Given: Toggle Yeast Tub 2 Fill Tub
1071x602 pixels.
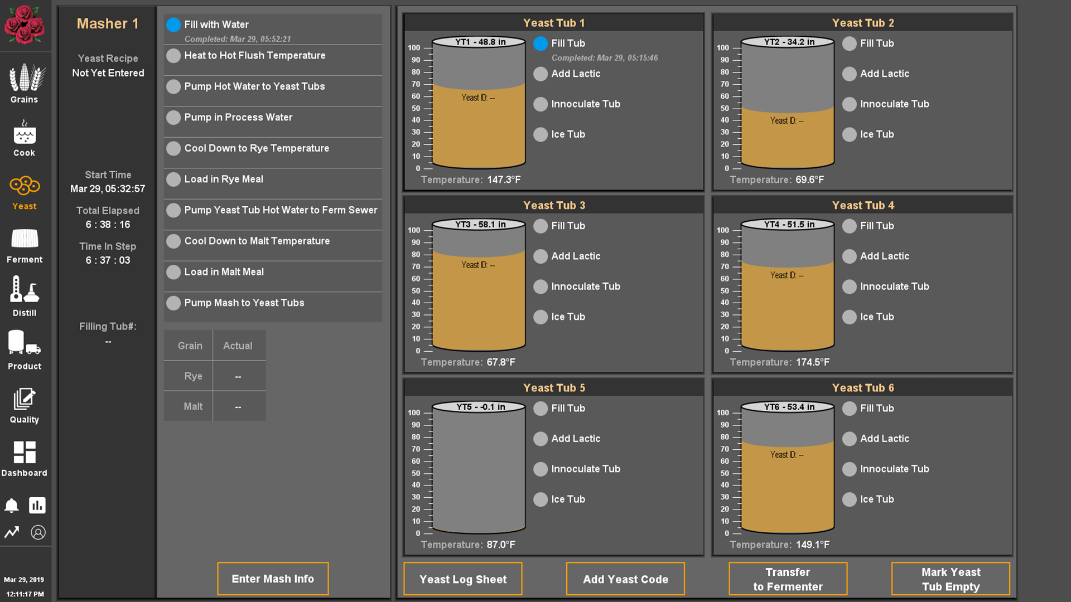Looking at the screenshot, I should [x=850, y=43].
